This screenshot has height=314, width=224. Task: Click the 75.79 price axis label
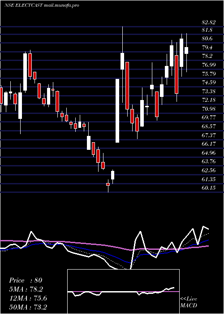click(x=209, y=74)
